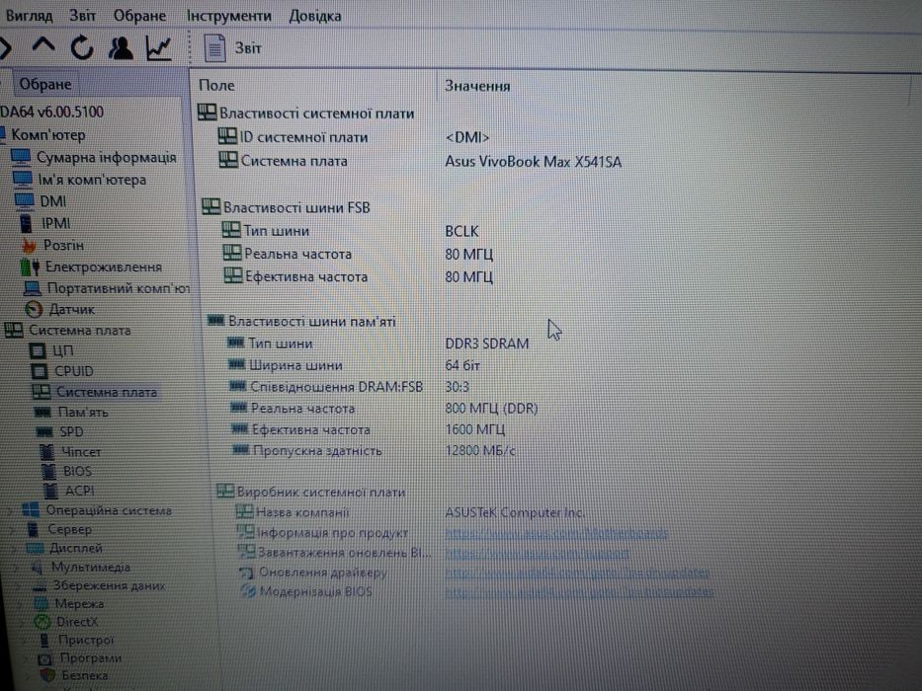Open the Інформація про продукт link
Image resolution: width=922 pixels, height=691 pixels.
pos(556,533)
